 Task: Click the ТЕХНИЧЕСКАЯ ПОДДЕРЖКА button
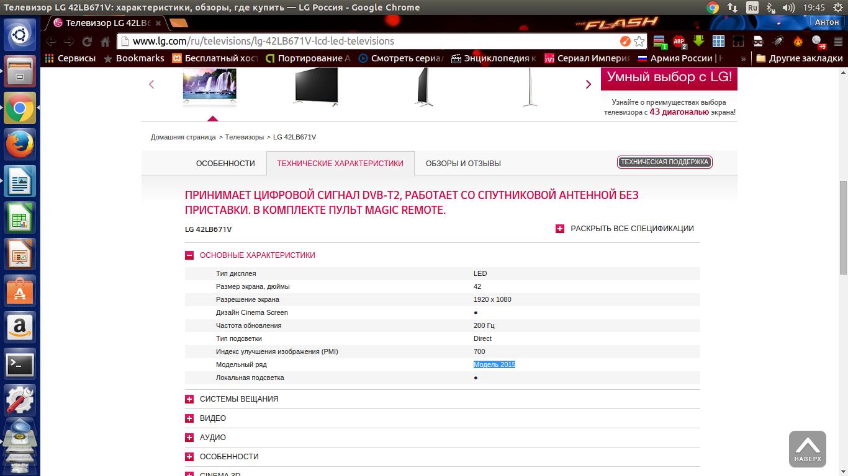coord(664,162)
